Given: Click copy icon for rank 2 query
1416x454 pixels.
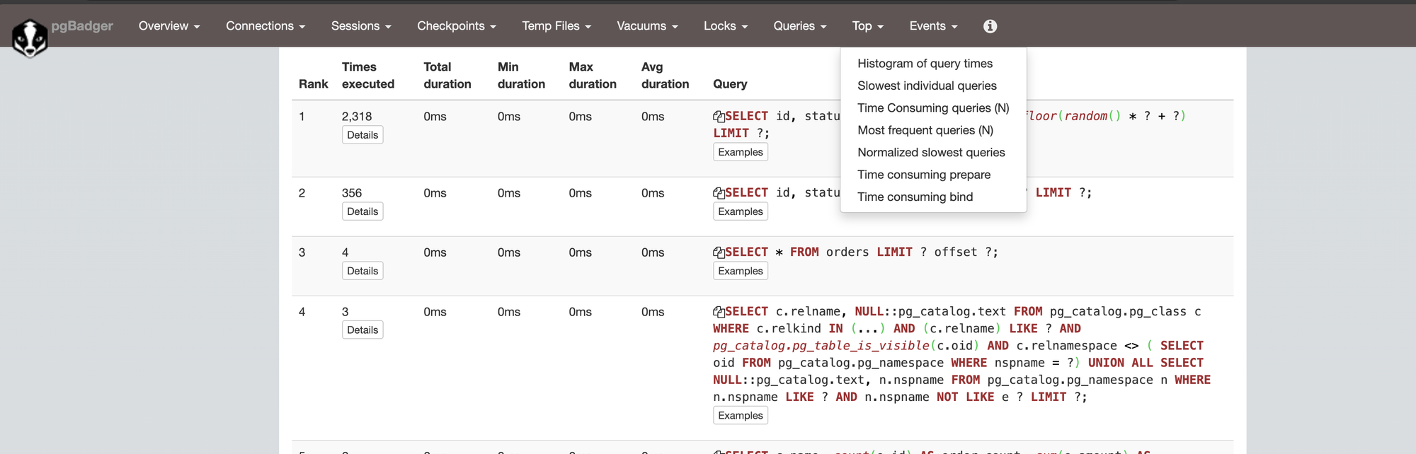Looking at the screenshot, I should pyautogui.click(x=719, y=193).
